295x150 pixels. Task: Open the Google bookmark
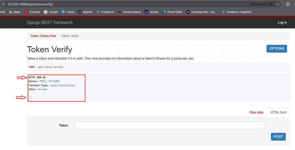(x=51, y=12)
